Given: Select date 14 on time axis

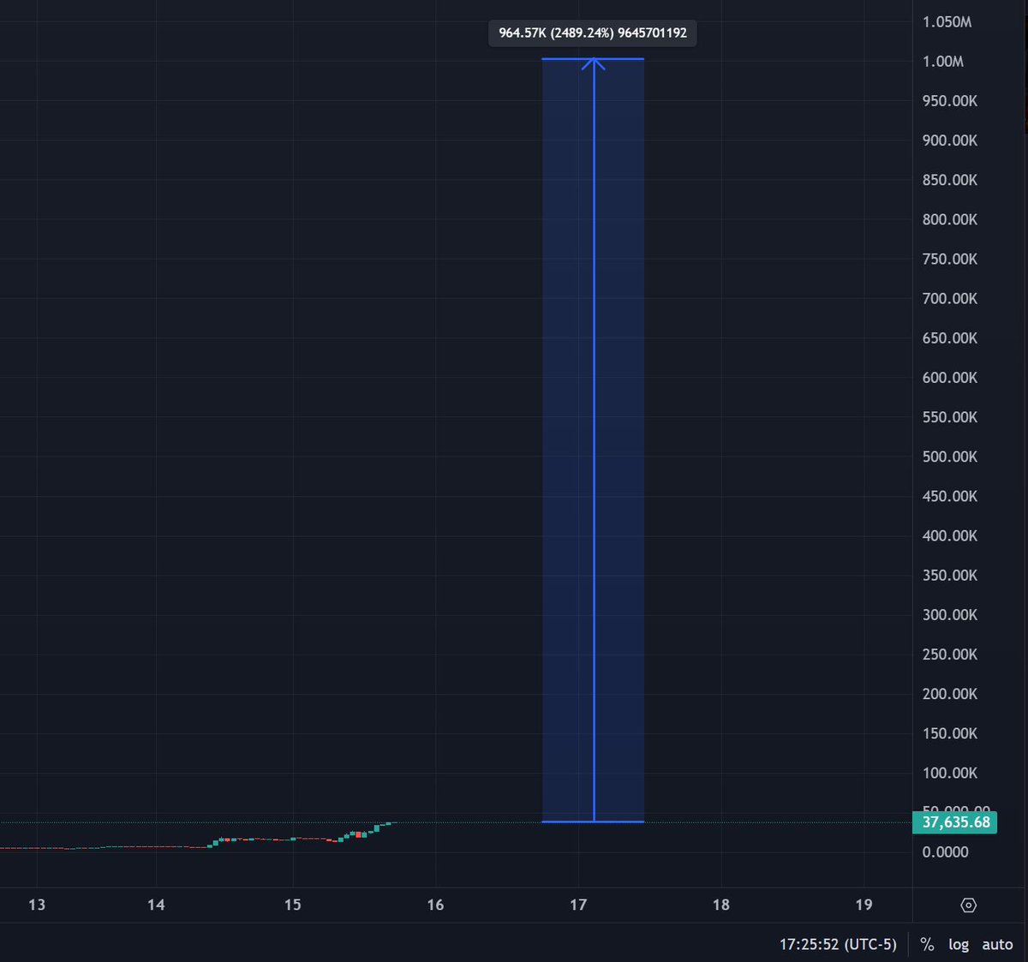Looking at the screenshot, I should 156,905.
